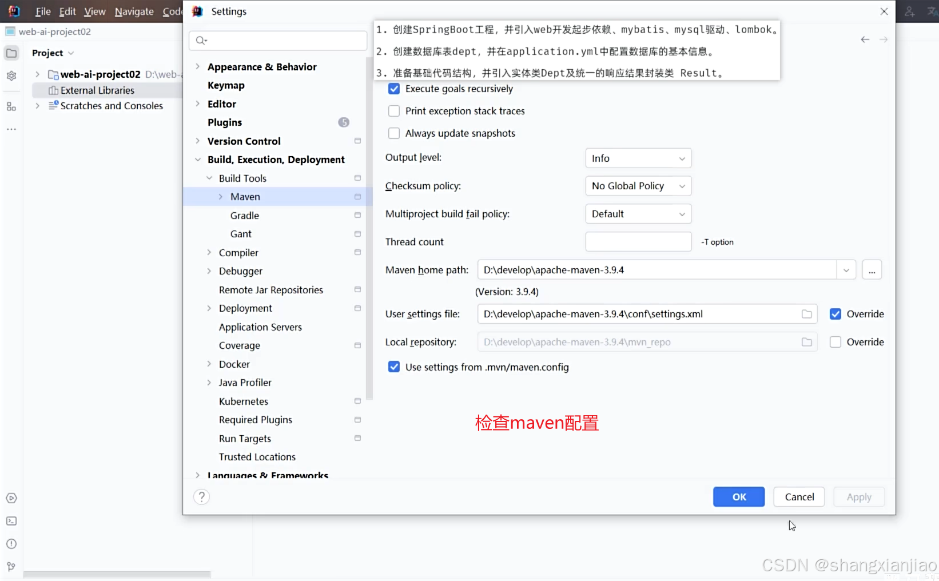
Task: Click the Cancel button
Action: pos(799,497)
